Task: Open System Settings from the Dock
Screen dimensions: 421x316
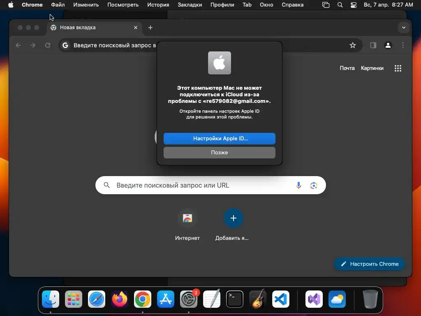Action: (188, 299)
